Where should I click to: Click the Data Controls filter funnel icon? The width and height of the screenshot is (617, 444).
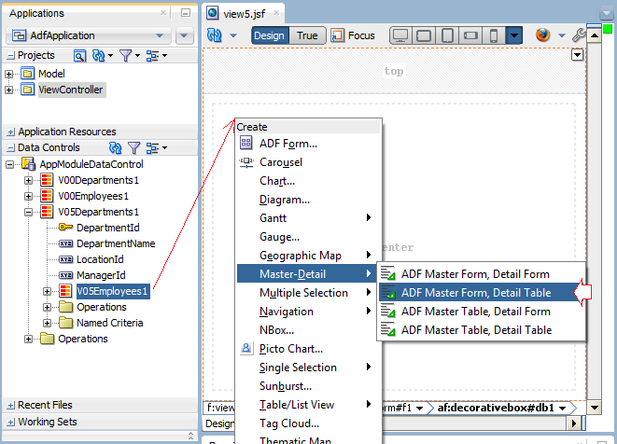pyautogui.click(x=134, y=148)
